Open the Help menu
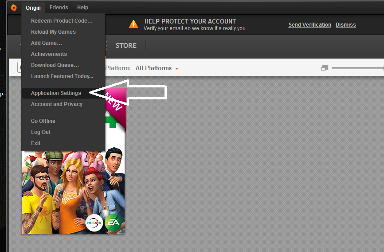 click(82, 8)
